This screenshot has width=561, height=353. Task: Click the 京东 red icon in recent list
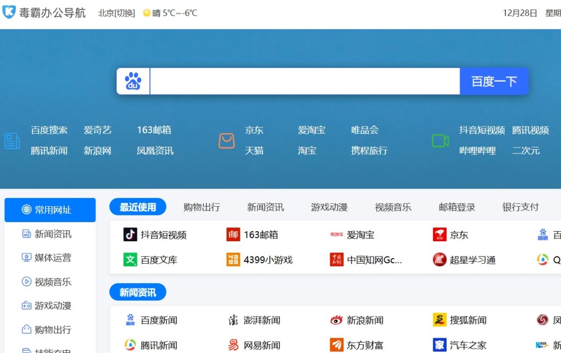[x=439, y=235]
